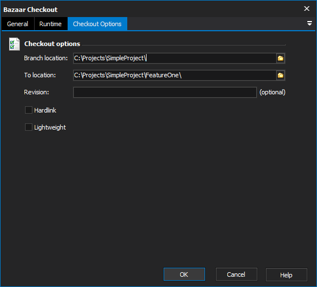This screenshot has height=287, width=317.
Task: Switch to the General tab
Action: click(x=18, y=24)
